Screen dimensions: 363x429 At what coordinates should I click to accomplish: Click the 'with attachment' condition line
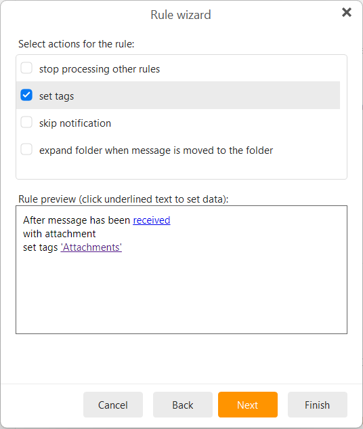[x=60, y=234]
